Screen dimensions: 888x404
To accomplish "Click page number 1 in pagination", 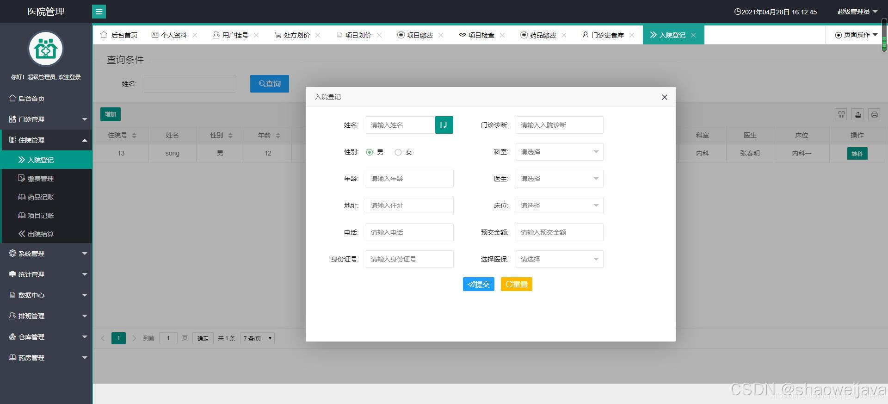I will click(x=118, y=338).
